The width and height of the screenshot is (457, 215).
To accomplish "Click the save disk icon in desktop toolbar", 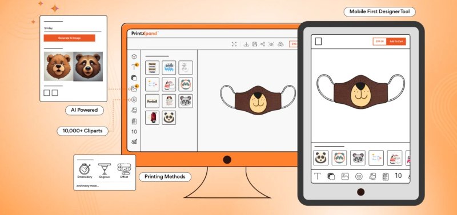I will pyautogui.click(x=254, y=44).
